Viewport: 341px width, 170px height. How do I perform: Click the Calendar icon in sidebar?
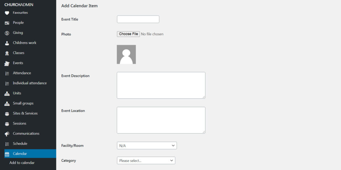click(x=7, y=154)
